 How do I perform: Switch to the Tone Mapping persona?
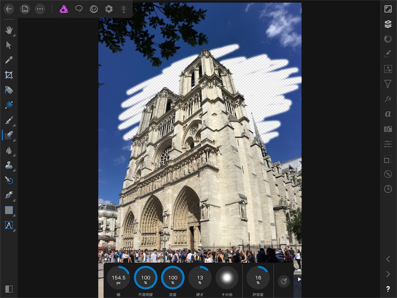(124, 9)
